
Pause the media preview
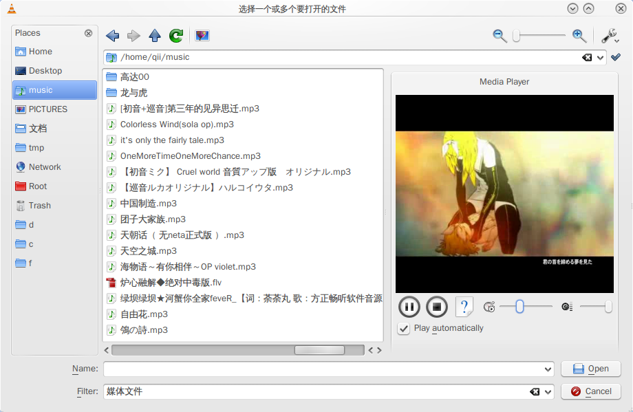click(x=409, y=307)
